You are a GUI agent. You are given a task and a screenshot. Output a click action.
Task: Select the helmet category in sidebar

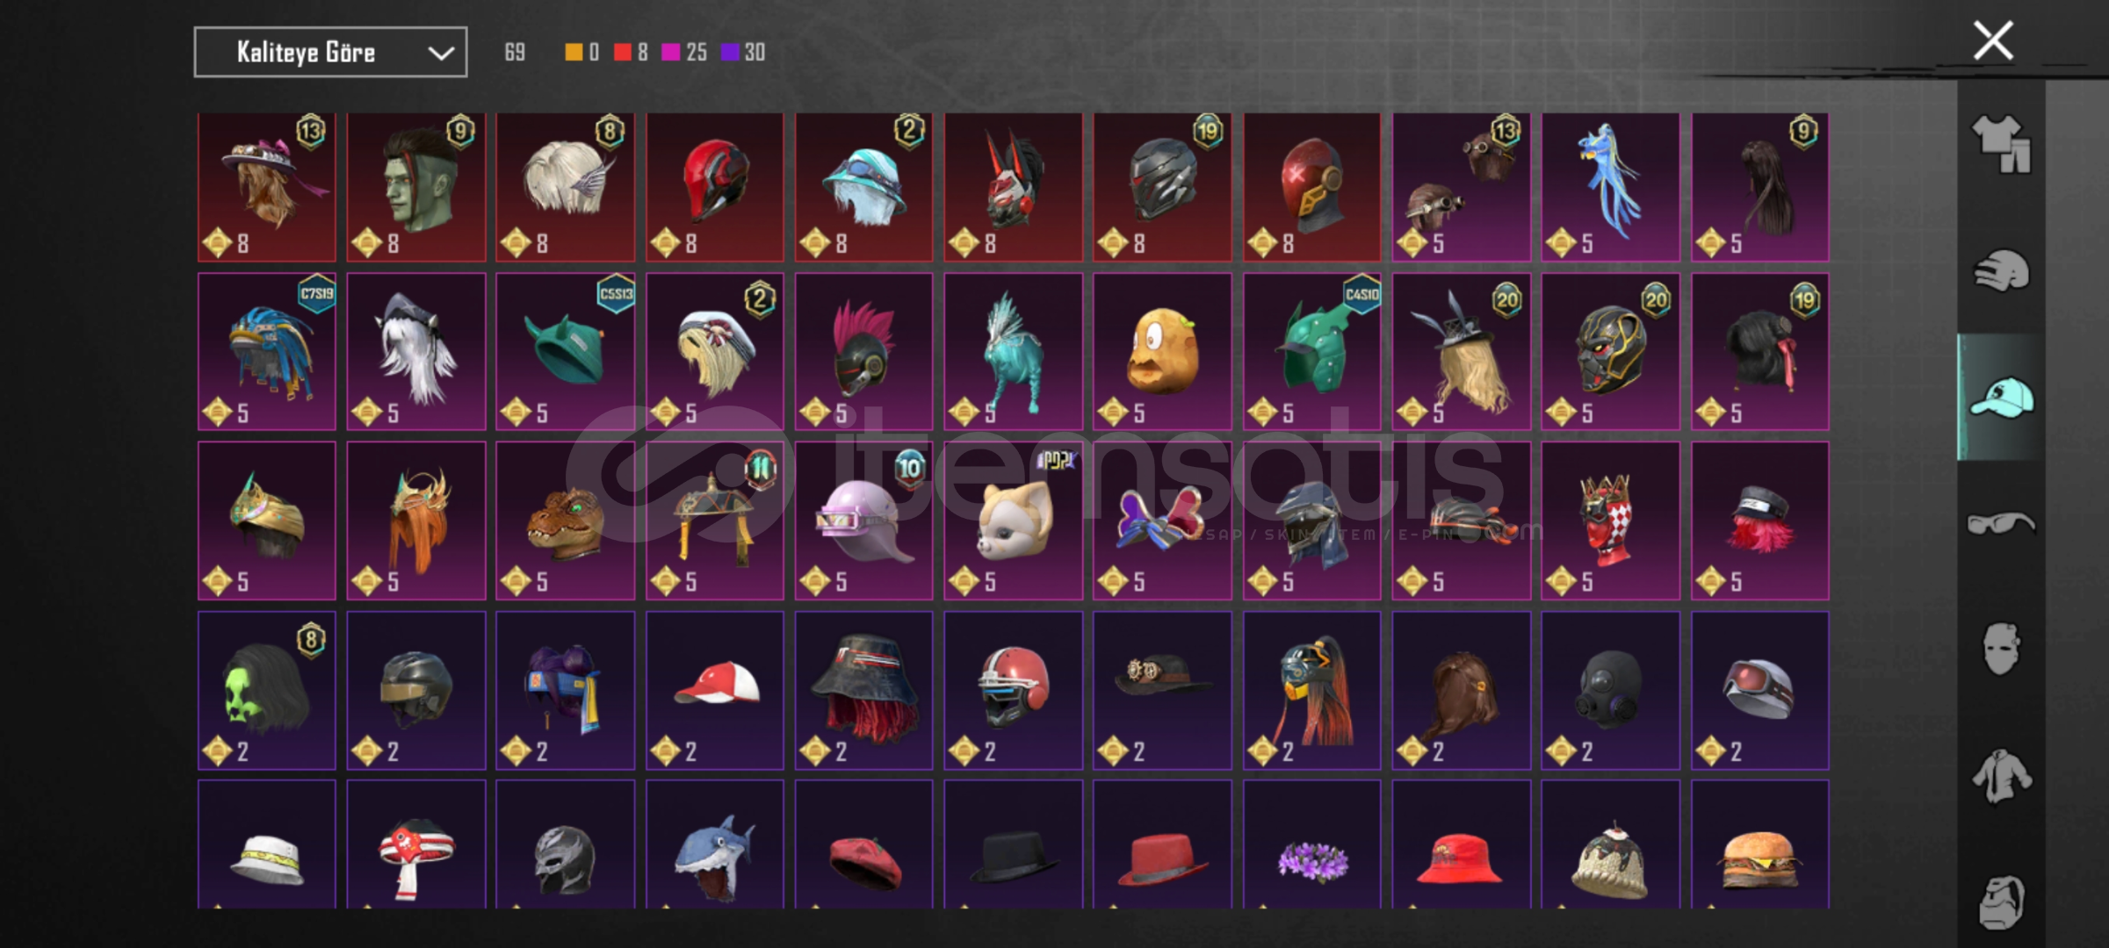(x=2002, y=270)
